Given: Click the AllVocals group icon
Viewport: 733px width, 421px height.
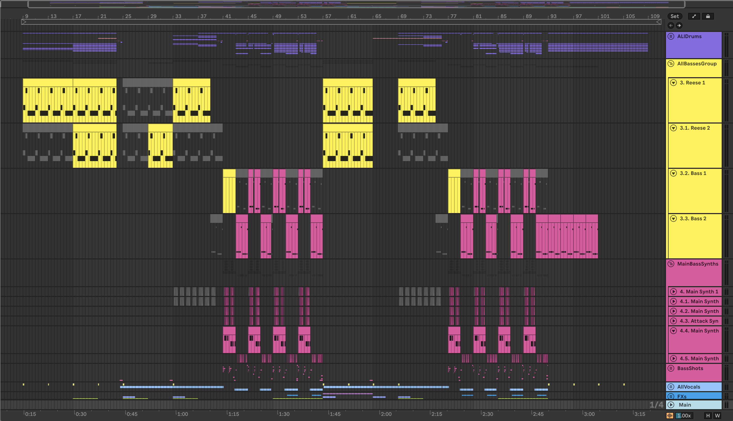Looking at the screenshot, I should 671,387.
